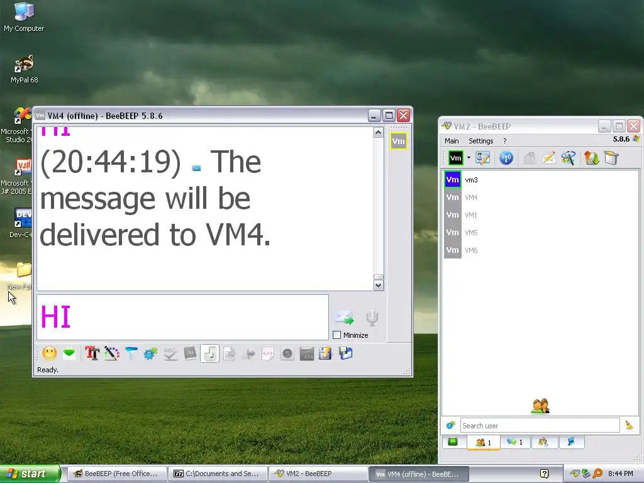Switch to the users tab showing 1
Viewport: 644px width, 483px height.
[x=484, y=442]
